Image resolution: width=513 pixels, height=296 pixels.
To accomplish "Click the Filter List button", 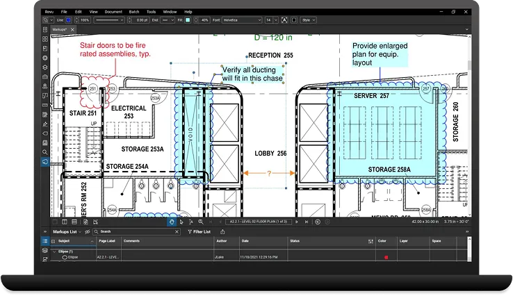I will point(199,231).
